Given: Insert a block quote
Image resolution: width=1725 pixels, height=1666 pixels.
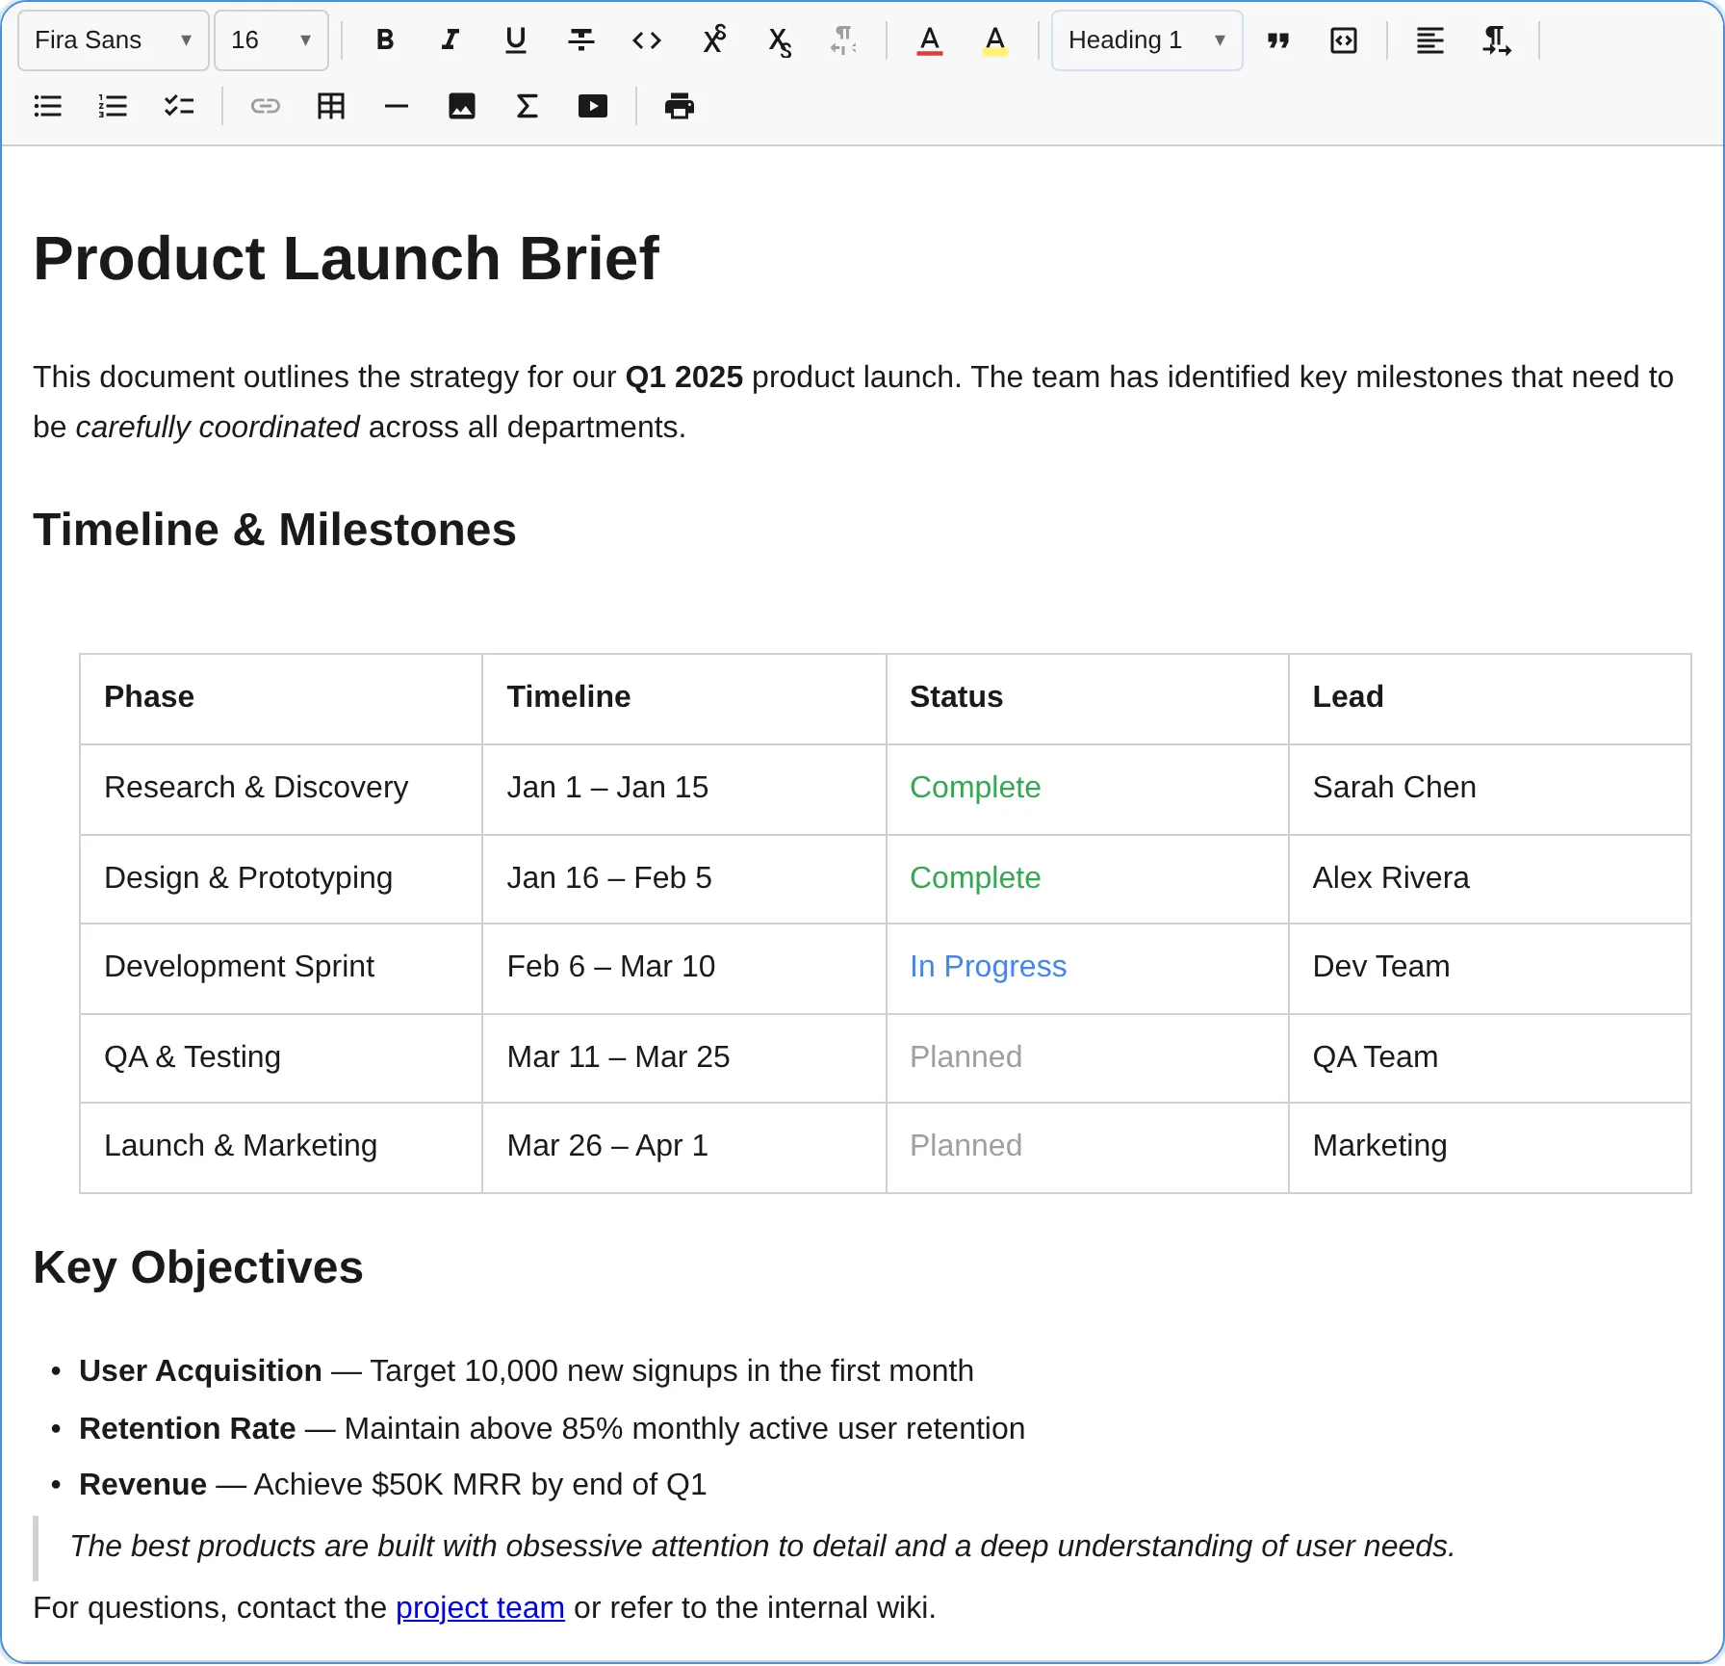Looking at the screenshot, I should pyautogui.click(x=1278, y=40).
